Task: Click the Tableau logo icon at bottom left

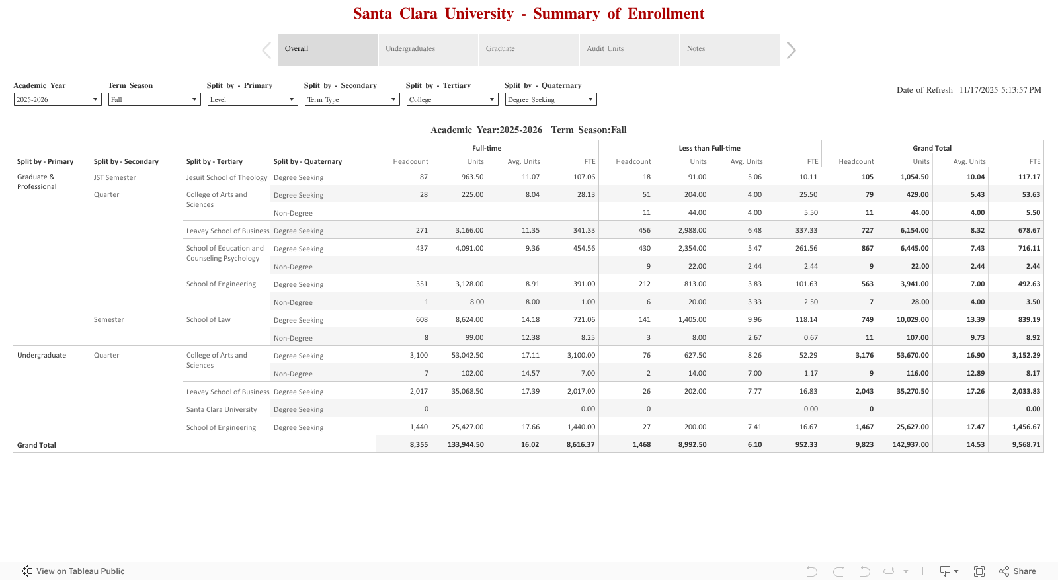Action: (27, 571)
